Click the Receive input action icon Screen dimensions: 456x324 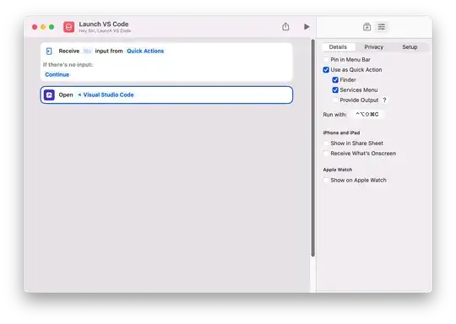[x=49, y=51]
